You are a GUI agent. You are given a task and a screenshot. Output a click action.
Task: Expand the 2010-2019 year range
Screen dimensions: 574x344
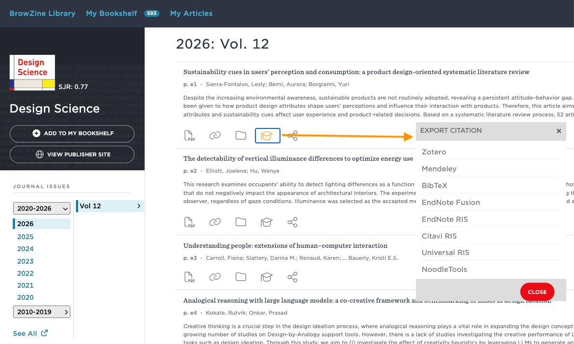[42, 312]
